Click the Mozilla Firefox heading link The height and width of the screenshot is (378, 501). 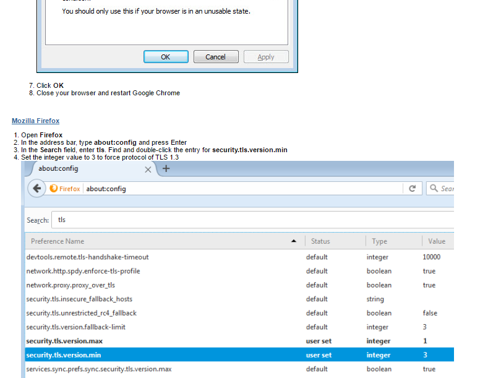click(35, 121)
